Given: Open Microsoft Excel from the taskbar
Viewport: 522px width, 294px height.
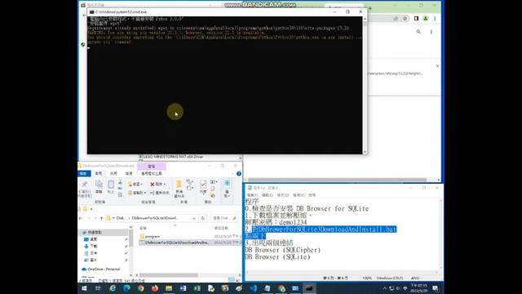Looking at the screenshot, I should (x=197, y=288).
